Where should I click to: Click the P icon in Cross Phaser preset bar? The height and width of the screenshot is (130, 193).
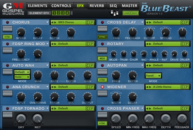[187, 108]
